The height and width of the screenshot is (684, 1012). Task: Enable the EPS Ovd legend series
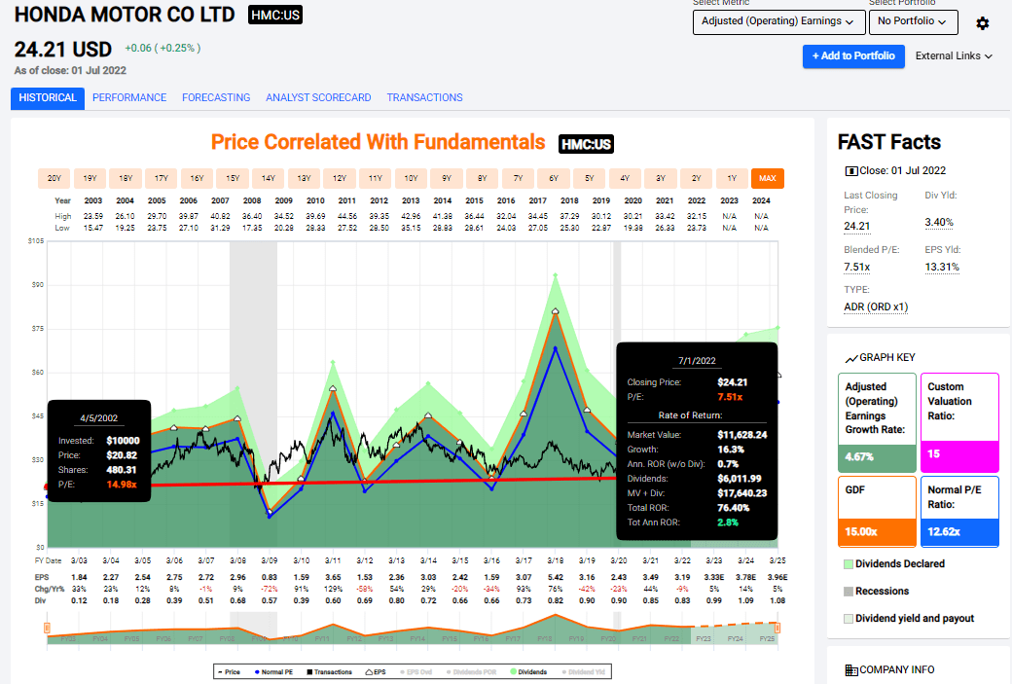click(x=416, y=672)
